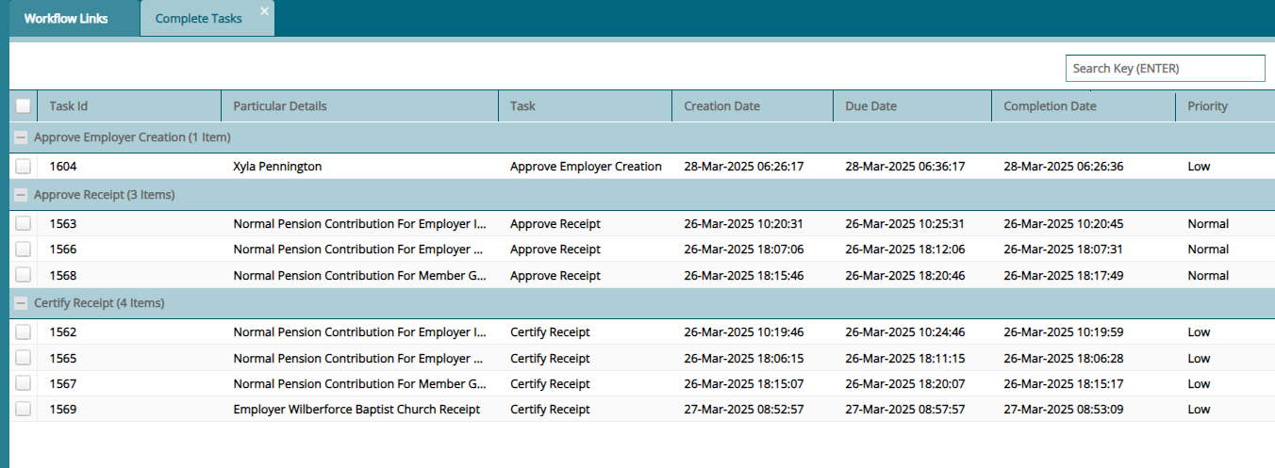Collapse the Certify Receipt group
The image size is (1275, 468).
[21, 303]
